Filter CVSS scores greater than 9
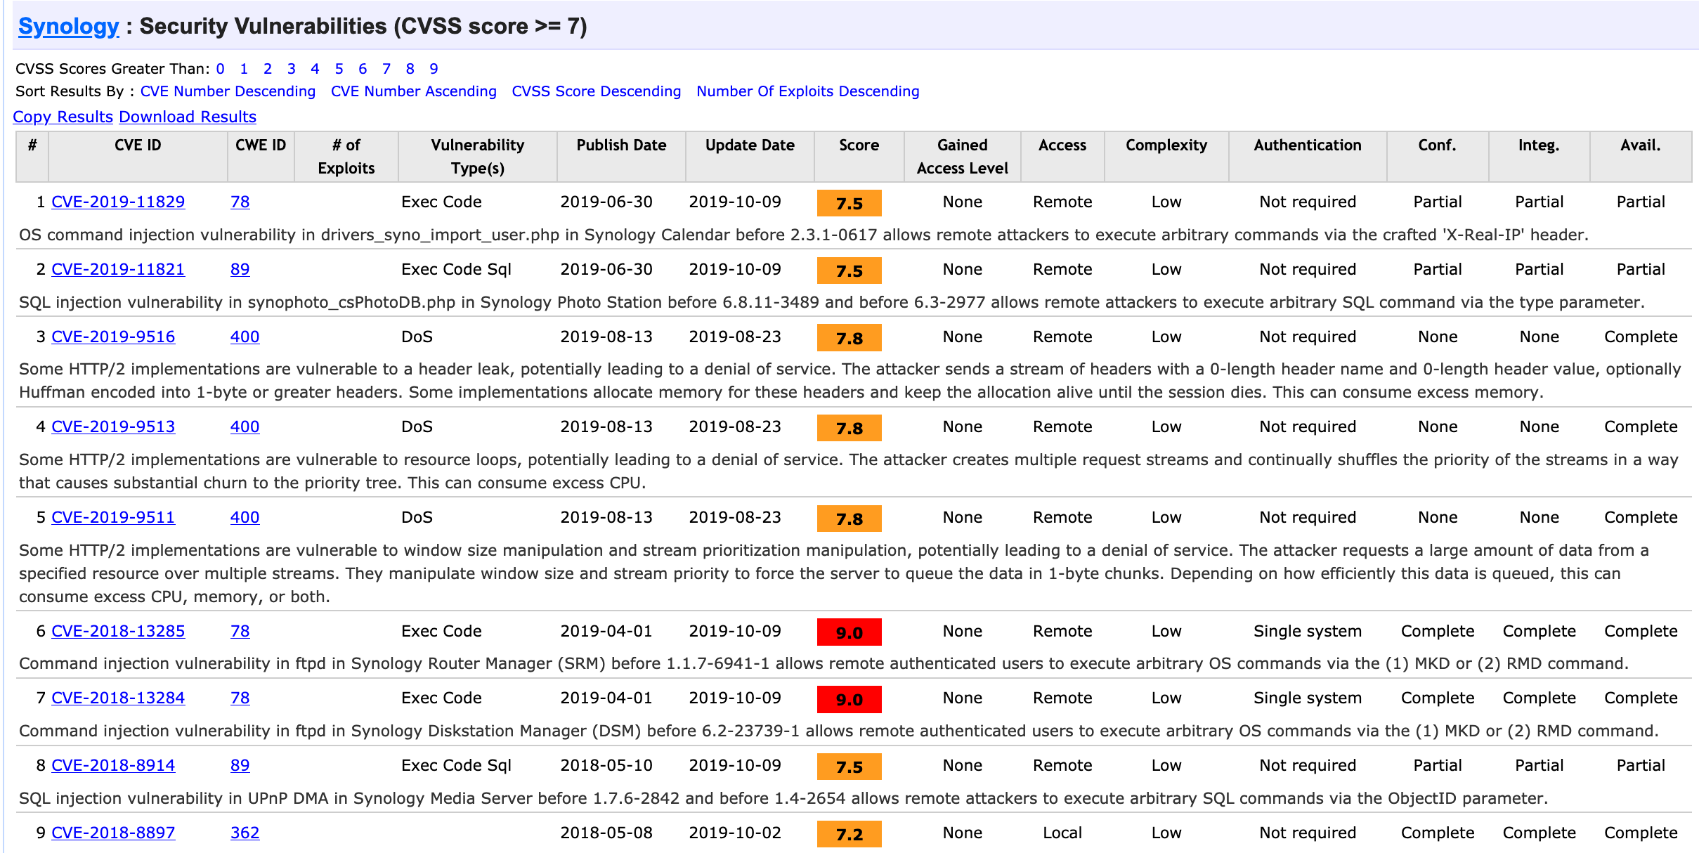This screenshot has height=853, width=1699. [434, 69]
